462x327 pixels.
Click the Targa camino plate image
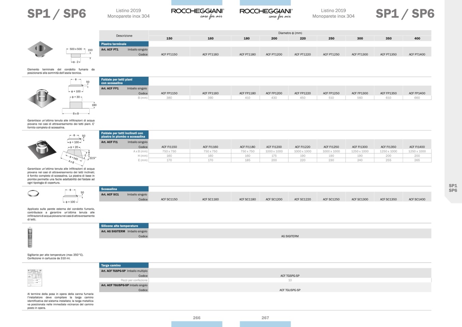click(34, 278)
